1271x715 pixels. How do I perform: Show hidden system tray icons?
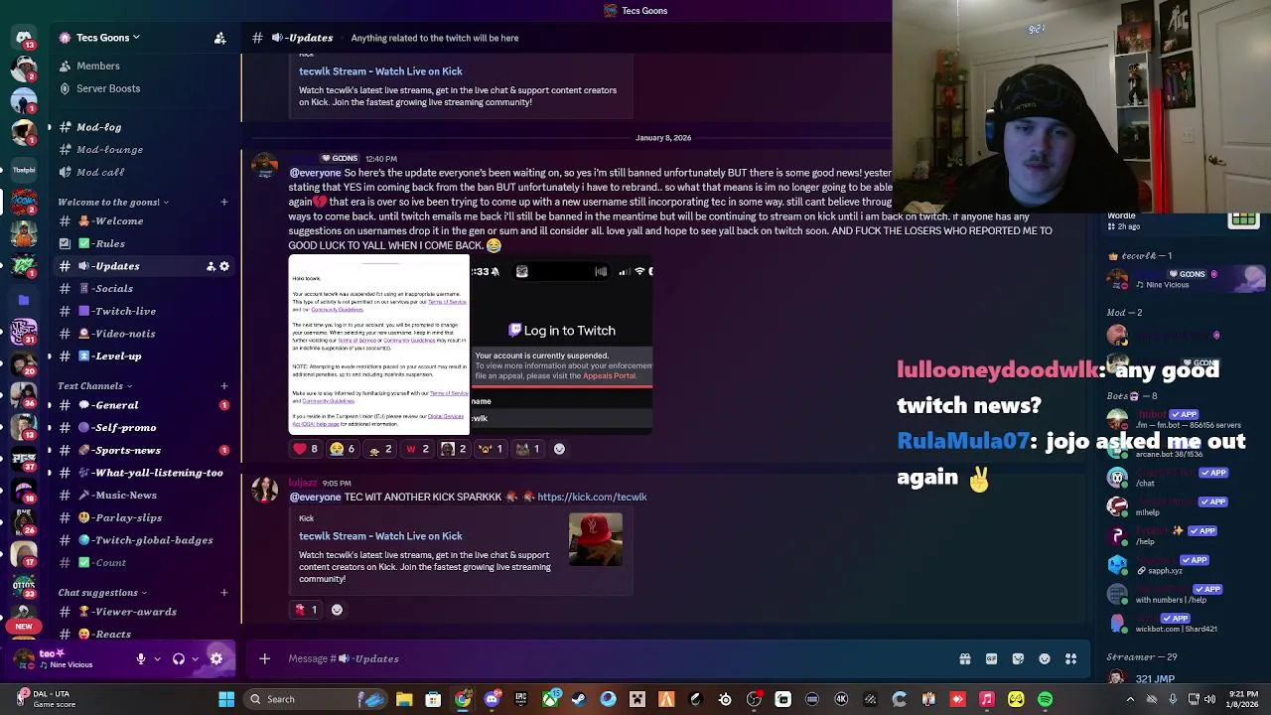(1130, 699)
